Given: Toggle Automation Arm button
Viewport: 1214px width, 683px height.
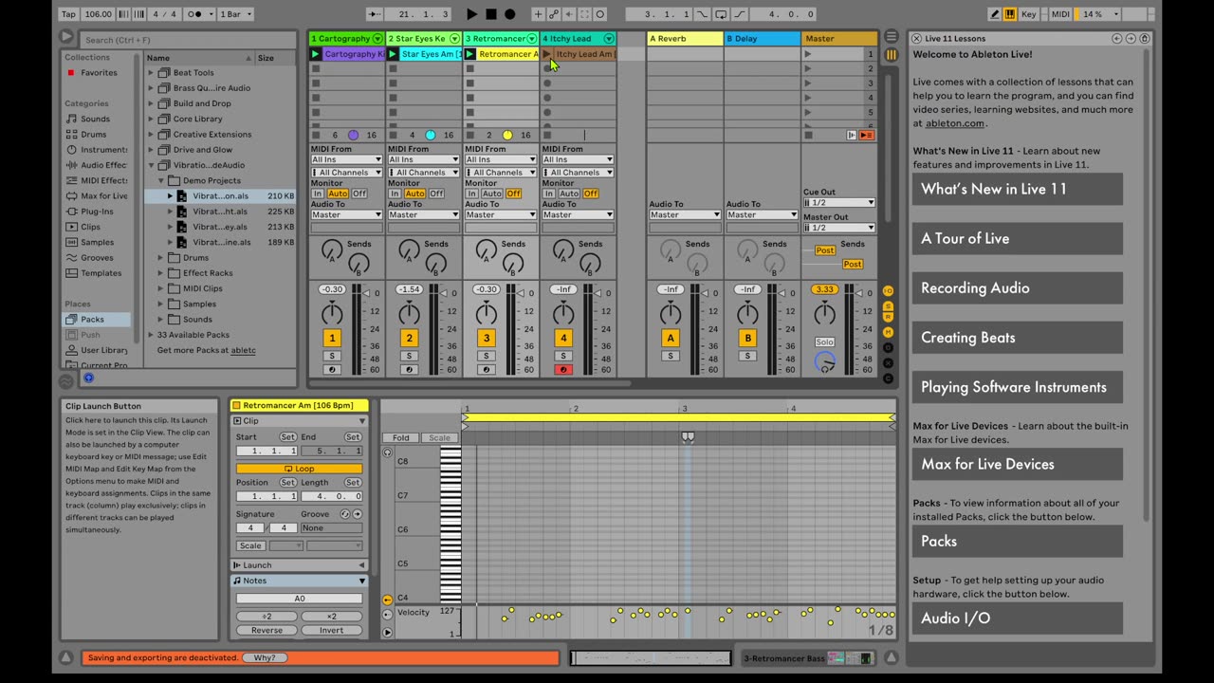Looking at the screenshot, I should tap(553, 14).
